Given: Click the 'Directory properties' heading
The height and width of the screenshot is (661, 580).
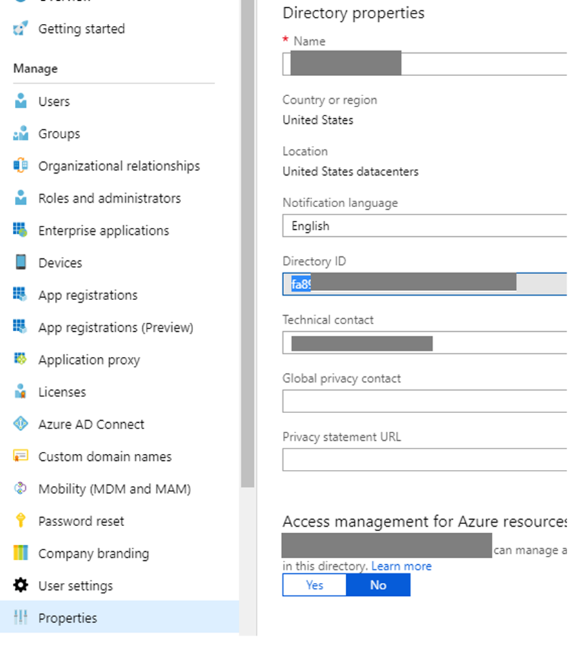Looking at the screenshot, I should click(353, 13).
